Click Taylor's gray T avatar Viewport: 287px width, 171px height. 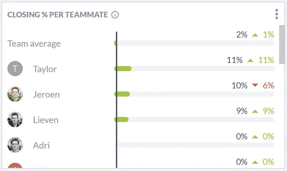tap(15, 68)
